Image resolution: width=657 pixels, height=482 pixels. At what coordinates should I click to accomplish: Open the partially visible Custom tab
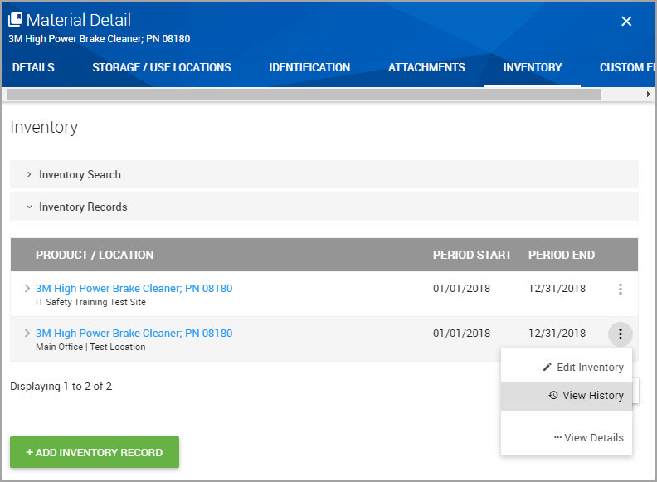(x=626, y=67)
